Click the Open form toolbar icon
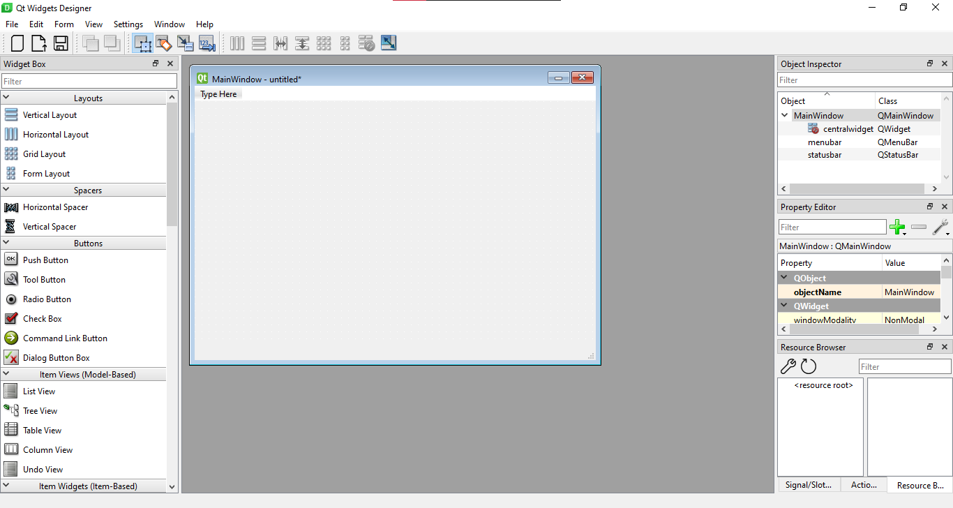Screen dimensions: 953x508 coord(39,43)
